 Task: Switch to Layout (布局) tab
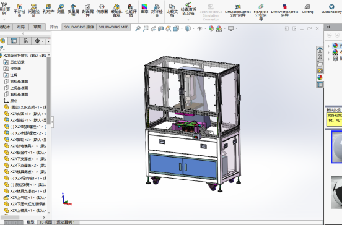click(x=20, y=27)
